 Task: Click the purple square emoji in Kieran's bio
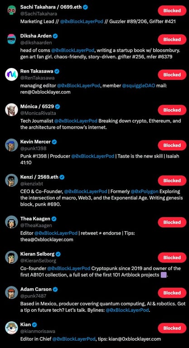pos(163,275)
